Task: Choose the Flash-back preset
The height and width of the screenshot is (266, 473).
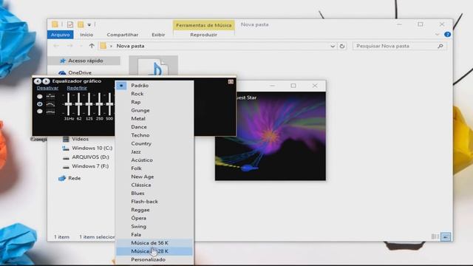Action: 154,202
